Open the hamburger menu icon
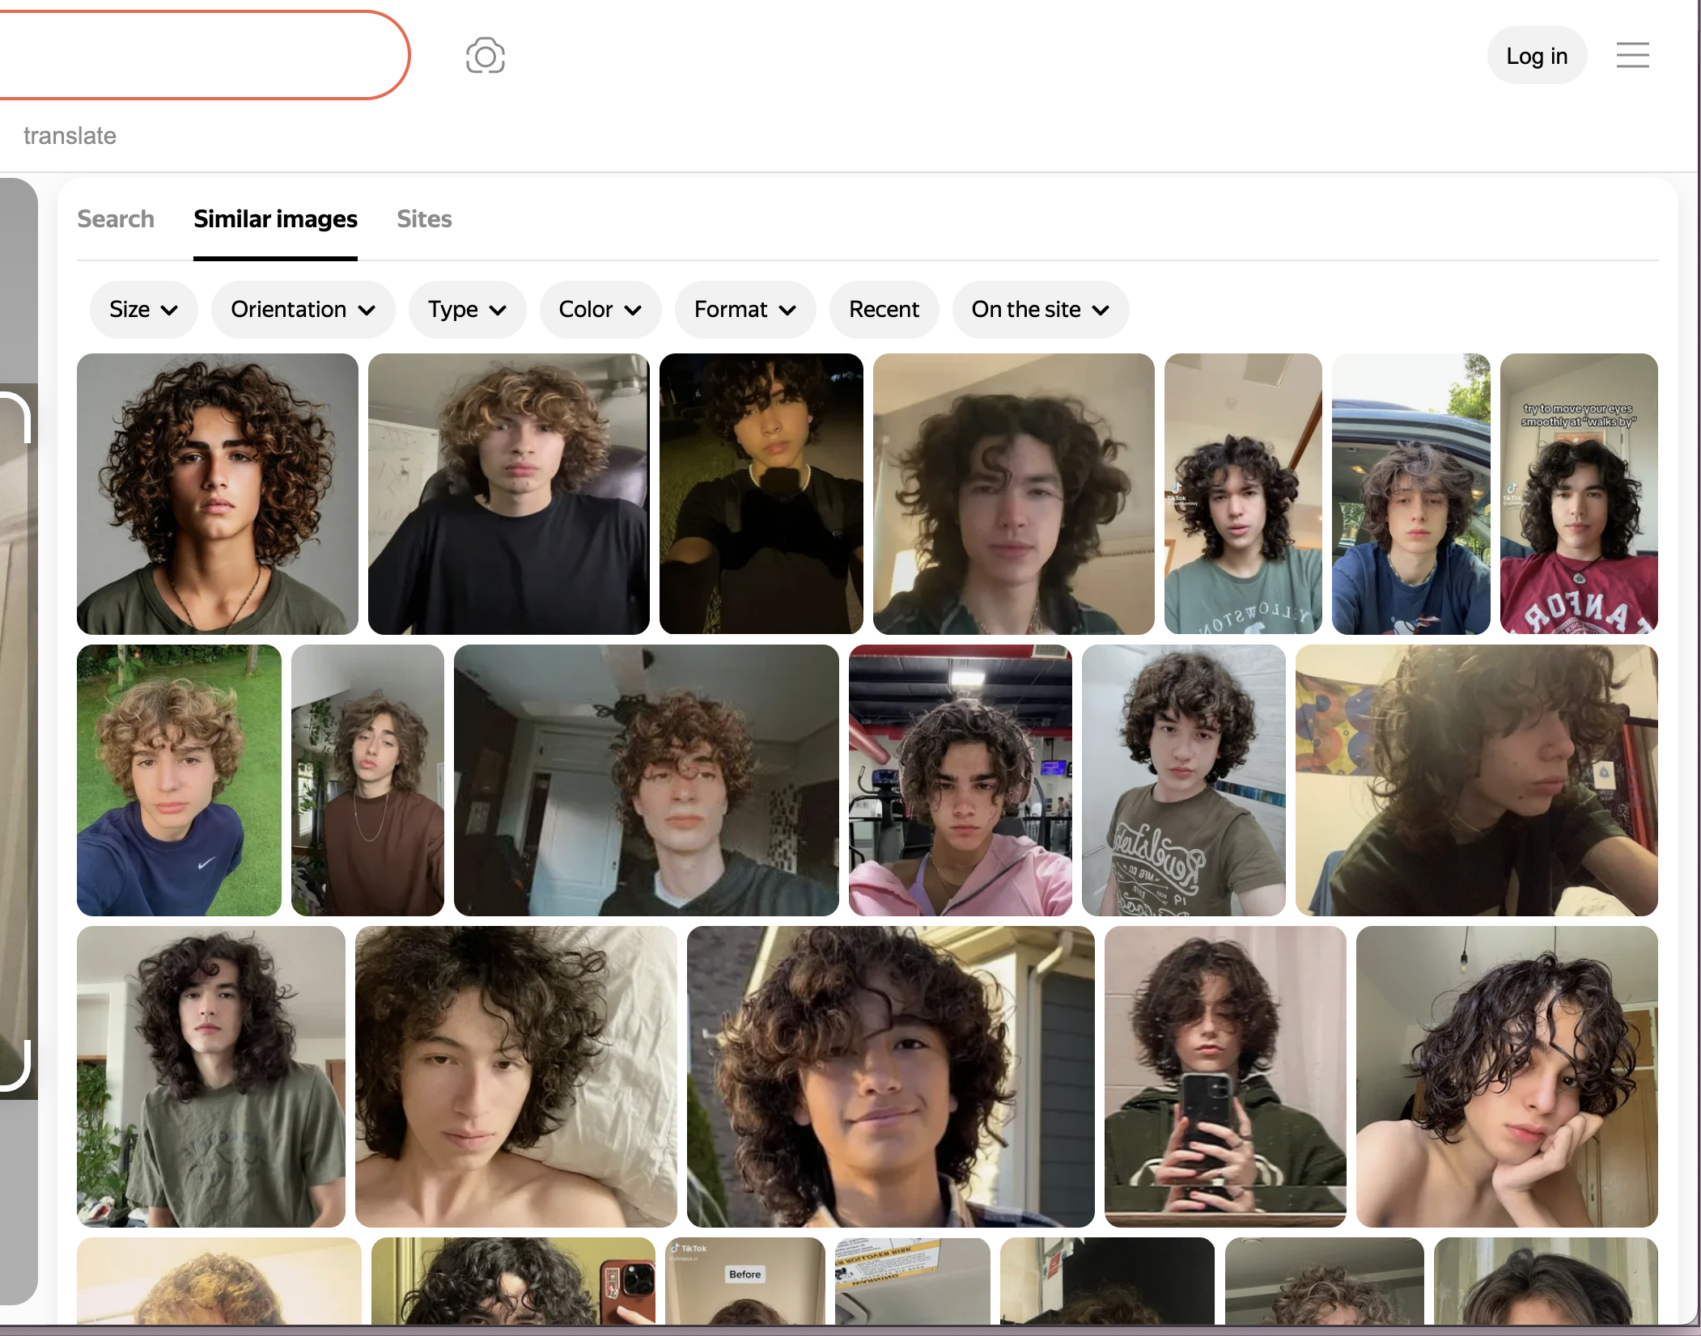 click(1632, 56)
